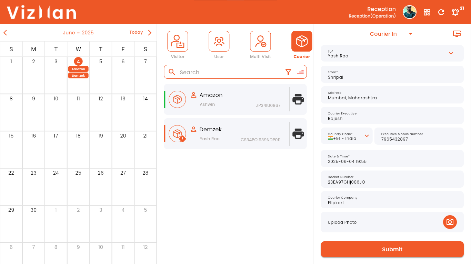
Task: Open the Country Code dropdown
Action: 367,136
